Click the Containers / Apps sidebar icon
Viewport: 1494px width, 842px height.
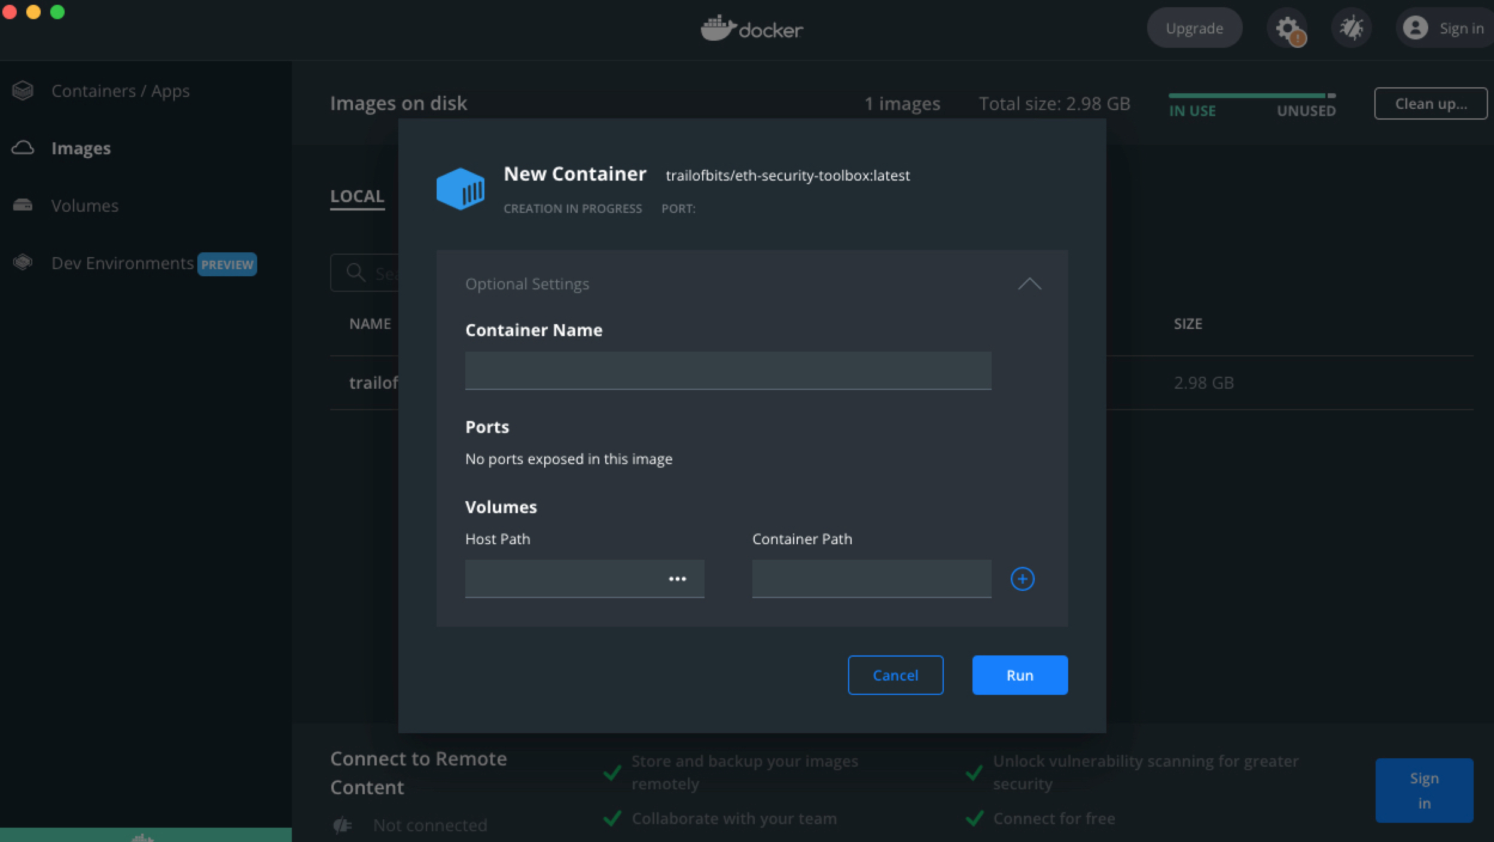23,91
